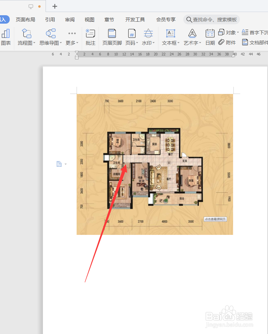Insert the Date (日期)

[x=210, y=38]
